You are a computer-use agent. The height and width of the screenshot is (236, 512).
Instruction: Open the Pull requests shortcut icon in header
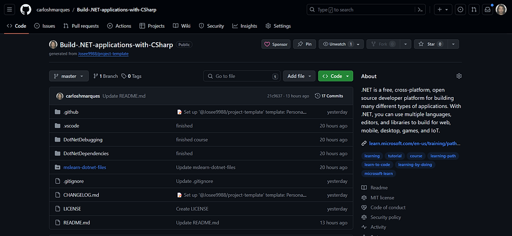(x=474, y=10)
